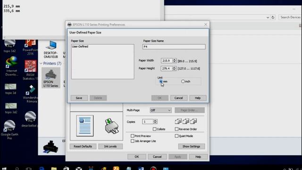Screen dimensions: 302x170
Task: Click Reset Defaults button
Action: (83, 146)
